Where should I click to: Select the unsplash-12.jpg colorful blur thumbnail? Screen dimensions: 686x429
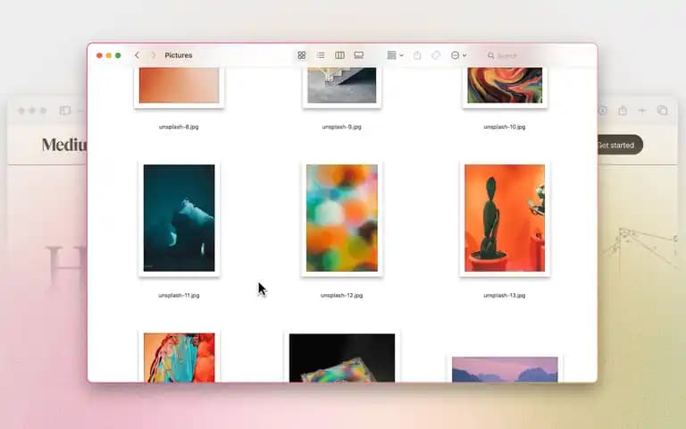point(342,218)
